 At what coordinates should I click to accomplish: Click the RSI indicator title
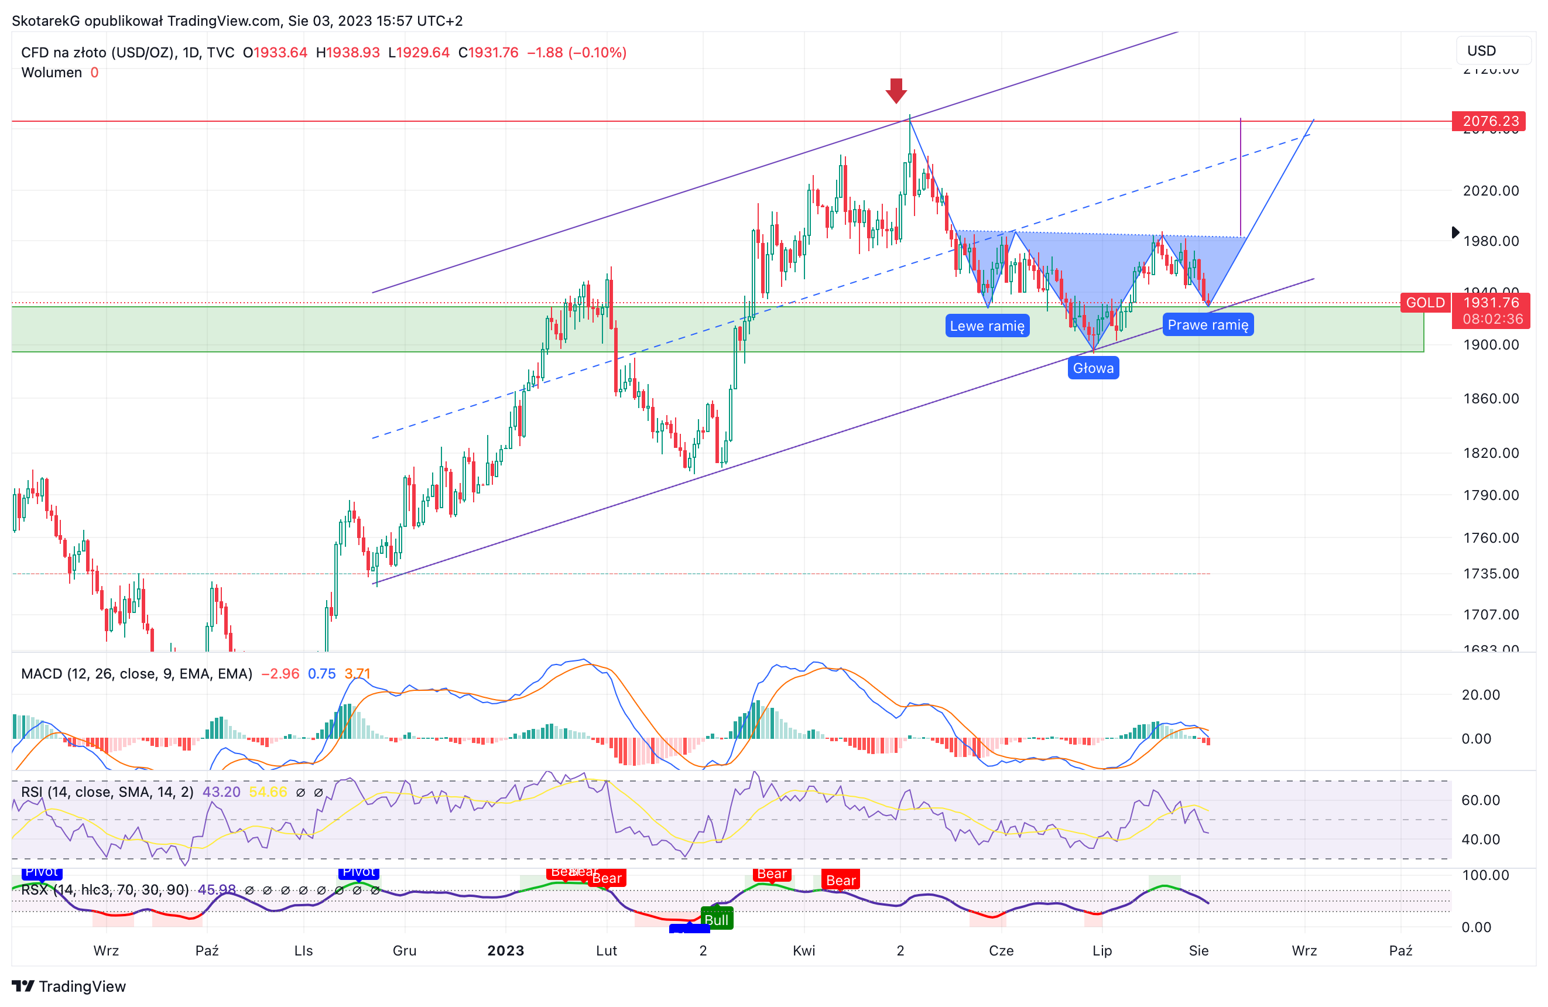pyautogui.click(x=107, y=792)
